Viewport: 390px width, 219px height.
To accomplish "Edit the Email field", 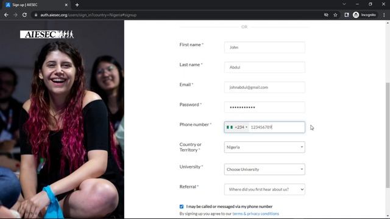I will pyautogui.click(x=264, y=88).
